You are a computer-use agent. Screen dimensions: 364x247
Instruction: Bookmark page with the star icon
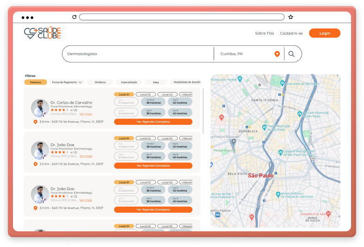point(290,17)
